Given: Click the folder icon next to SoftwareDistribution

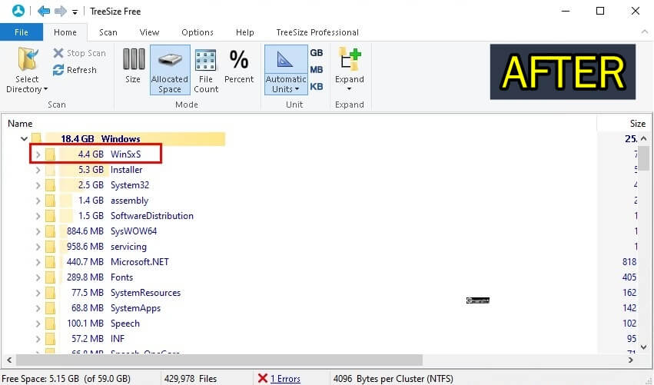Looking at the screenshot, I should tap(51, 217).
